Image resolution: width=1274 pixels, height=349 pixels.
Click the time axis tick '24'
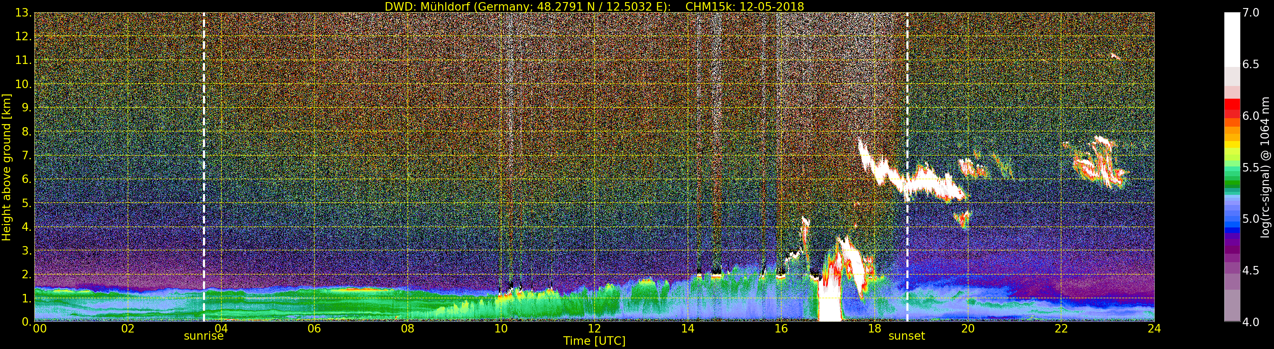(x=1154, y=329)
